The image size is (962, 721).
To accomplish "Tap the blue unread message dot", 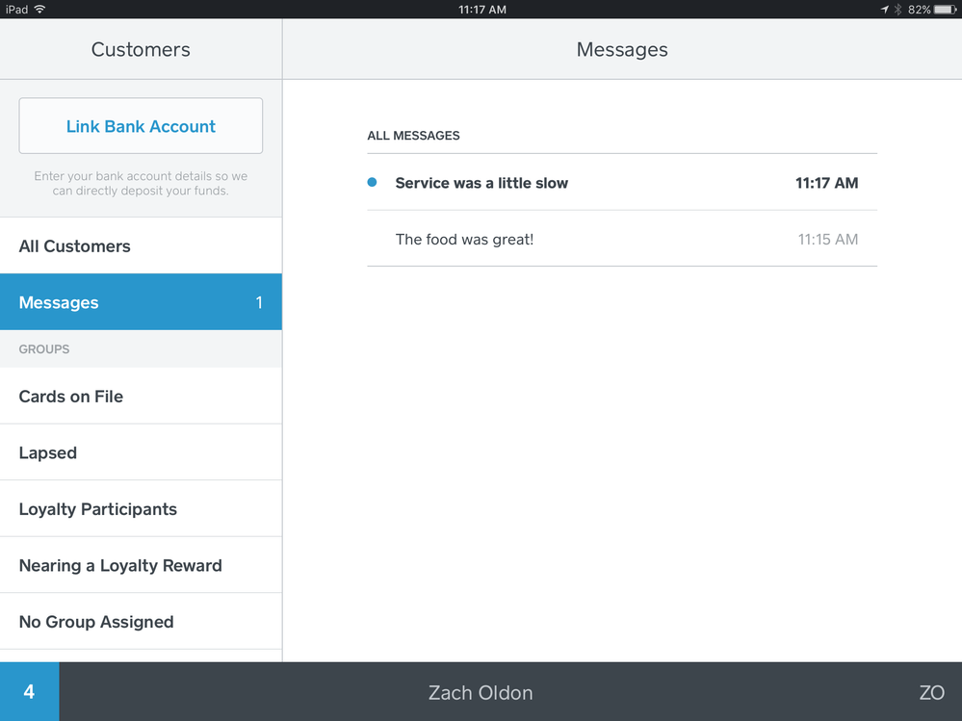I will [373, 182].
